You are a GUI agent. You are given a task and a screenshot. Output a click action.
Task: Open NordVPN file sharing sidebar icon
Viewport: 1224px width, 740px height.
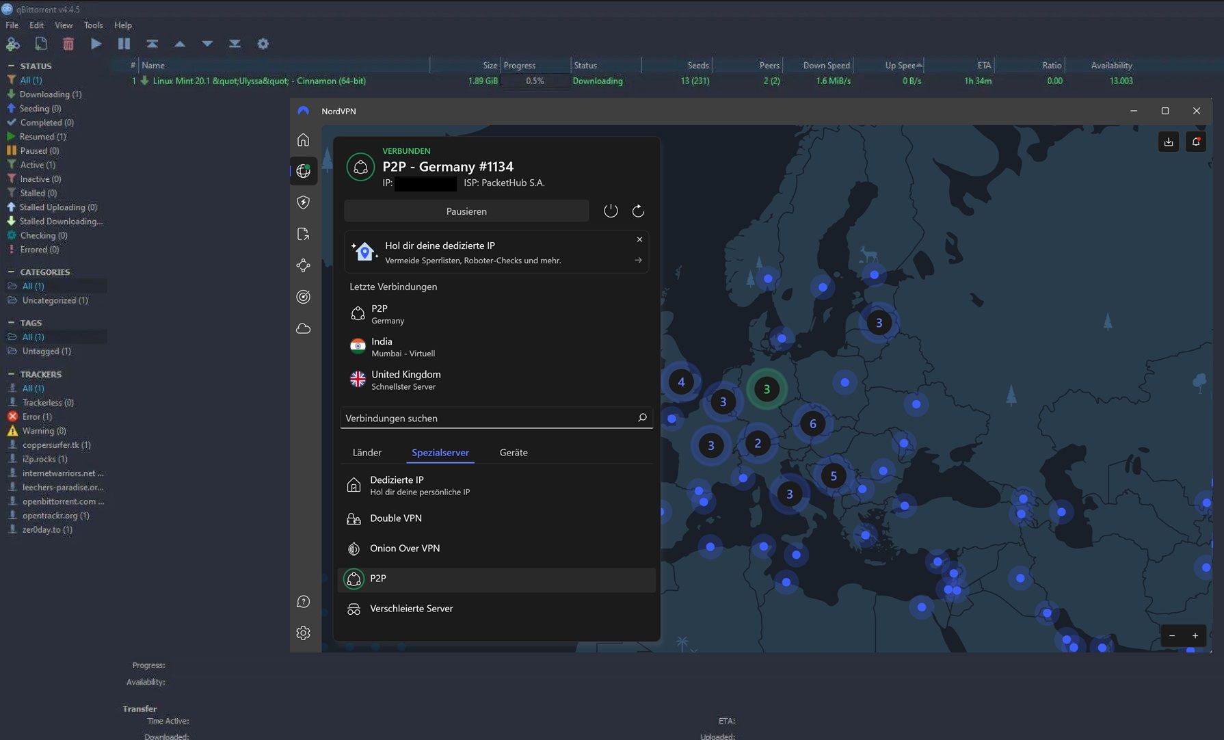(304, 234)
